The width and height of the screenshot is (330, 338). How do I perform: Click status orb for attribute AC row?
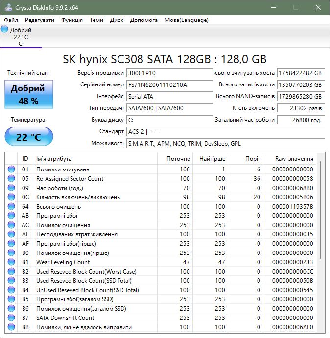point(11,225)
